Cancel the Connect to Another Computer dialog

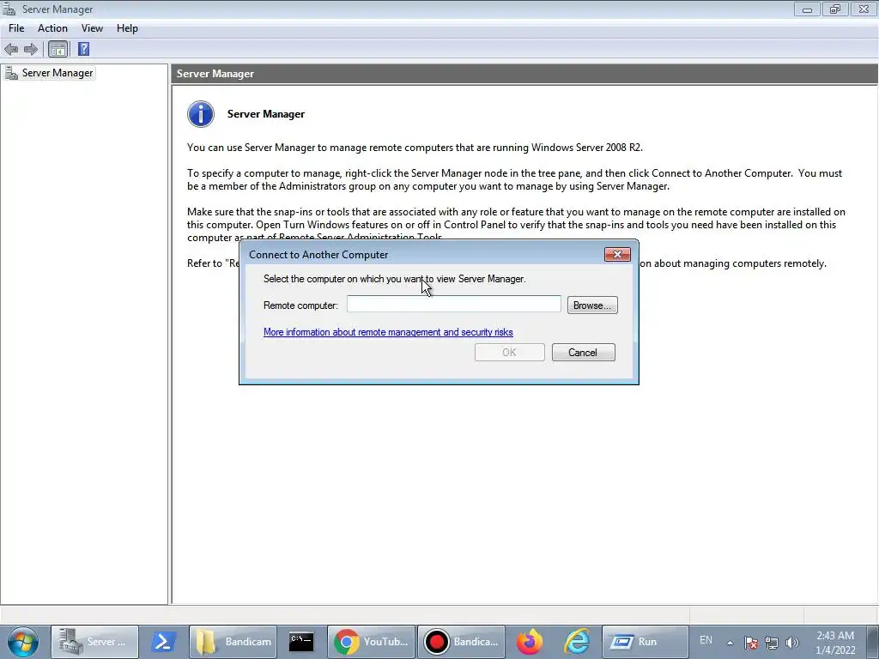583,353
